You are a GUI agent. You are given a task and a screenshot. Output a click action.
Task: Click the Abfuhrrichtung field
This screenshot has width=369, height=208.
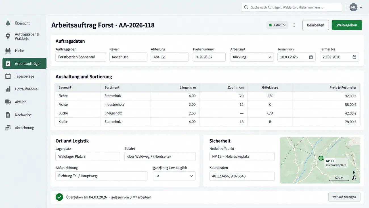point(102,176)
